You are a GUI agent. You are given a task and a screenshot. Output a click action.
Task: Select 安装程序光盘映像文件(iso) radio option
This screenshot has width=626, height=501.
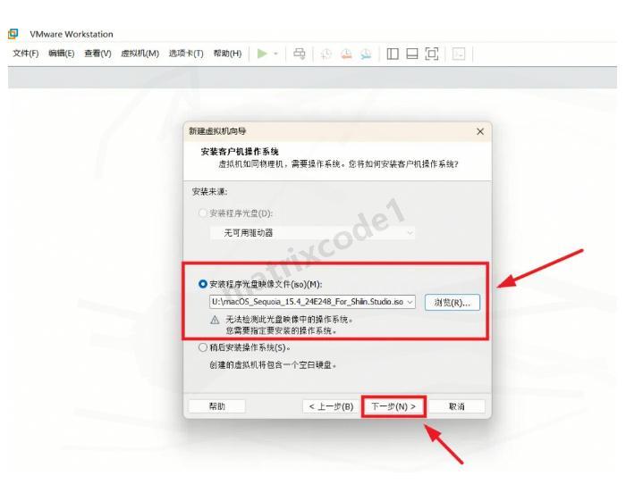[x=202, y=284]
